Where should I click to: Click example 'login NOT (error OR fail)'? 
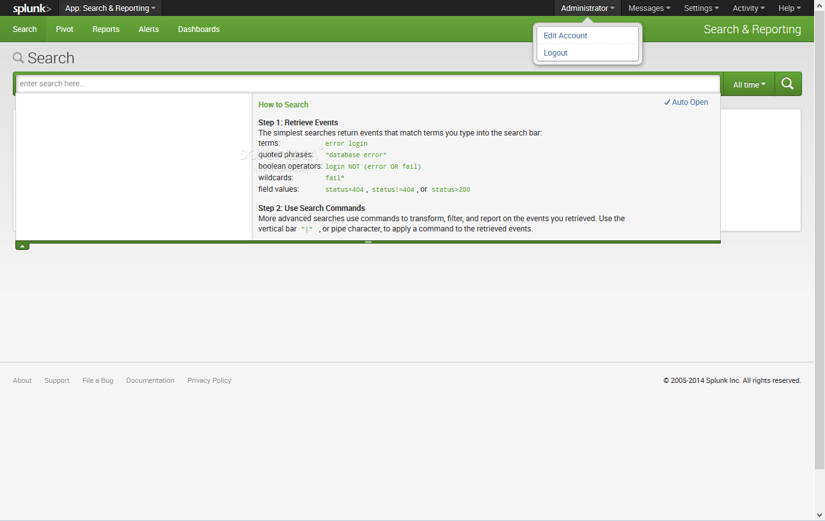point(373,167)
